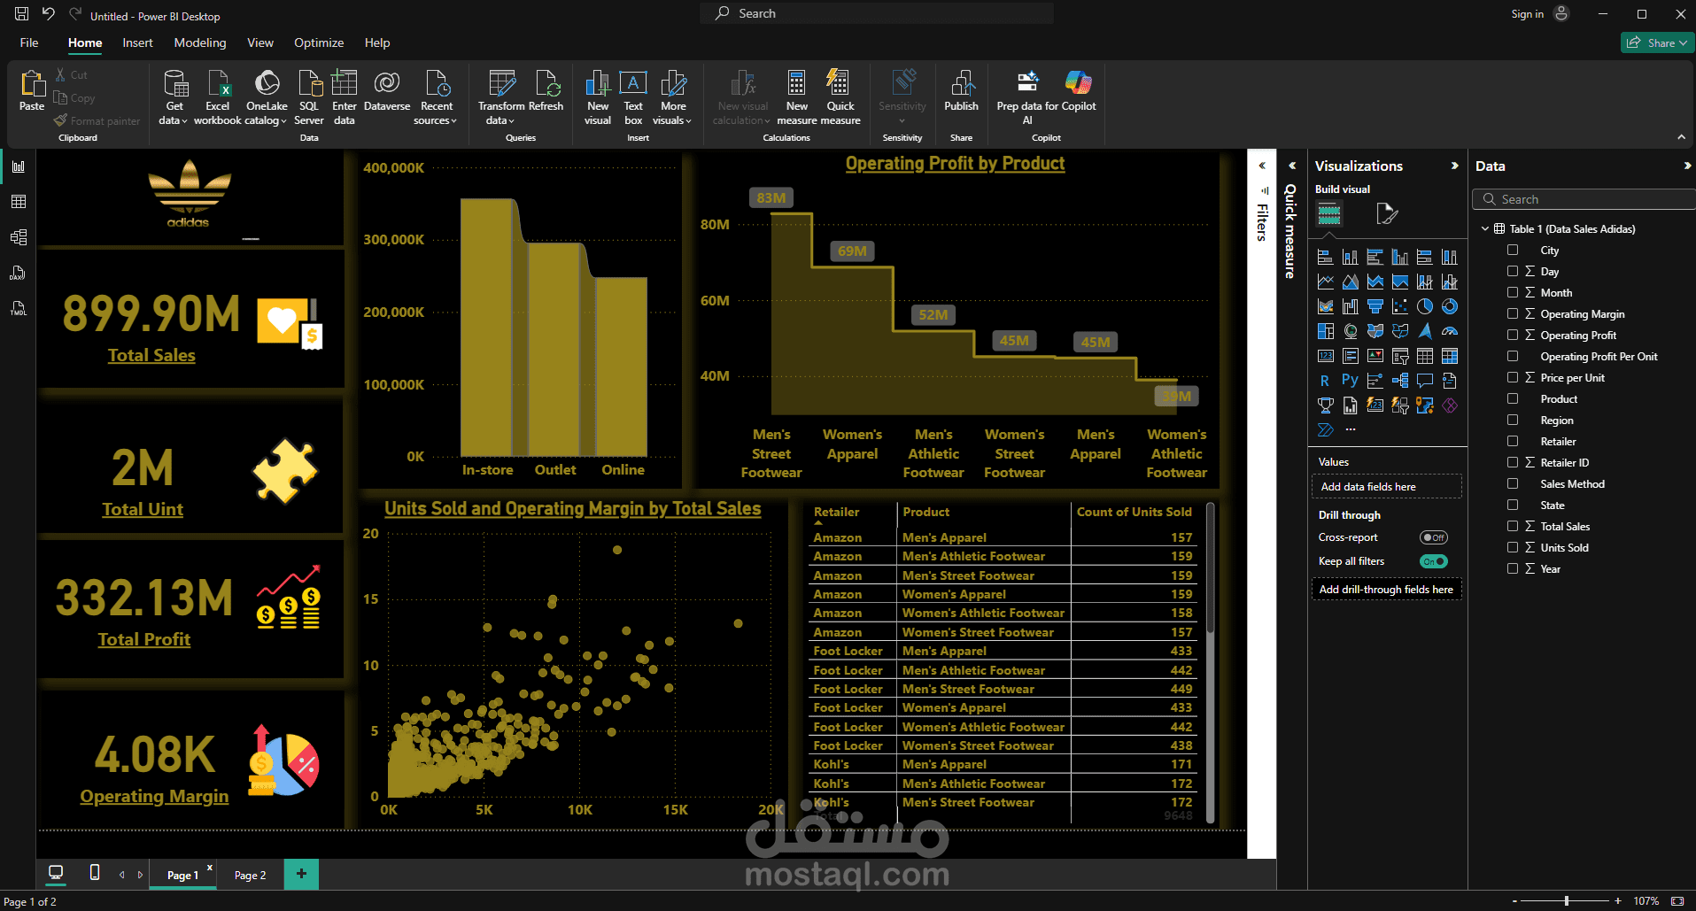Tick the Units Sold field checkbox
Image resolution: width=1696 pixels, height=911 pixels.
coord(1513,548)
